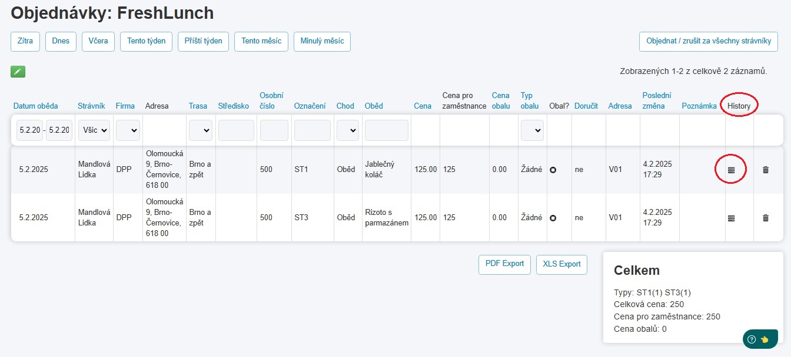Viewport: 791px width, 357px height.
Task: Filter by Tento měsíc
Action: 261,41
